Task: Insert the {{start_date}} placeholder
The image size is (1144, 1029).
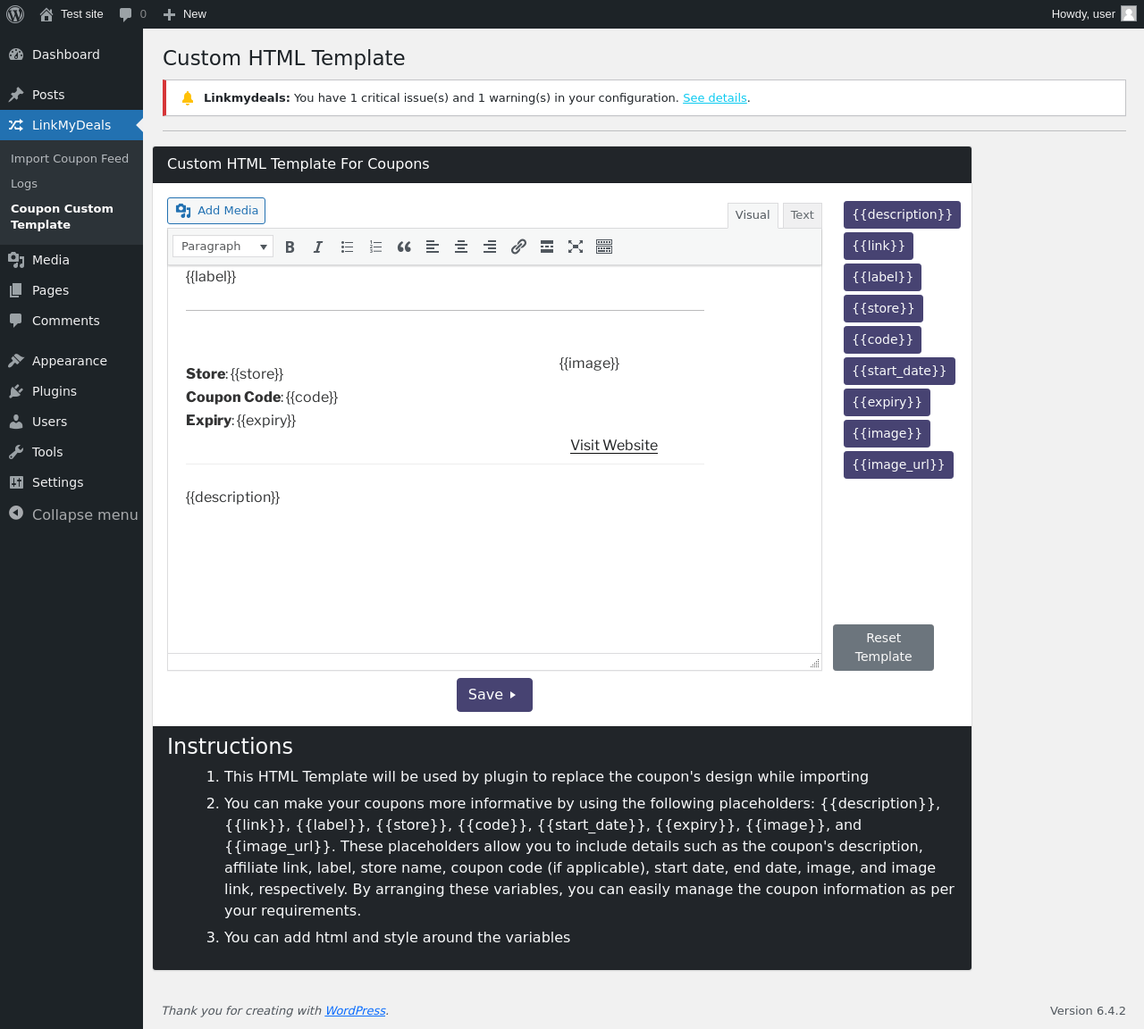Action: pos(899,371)
